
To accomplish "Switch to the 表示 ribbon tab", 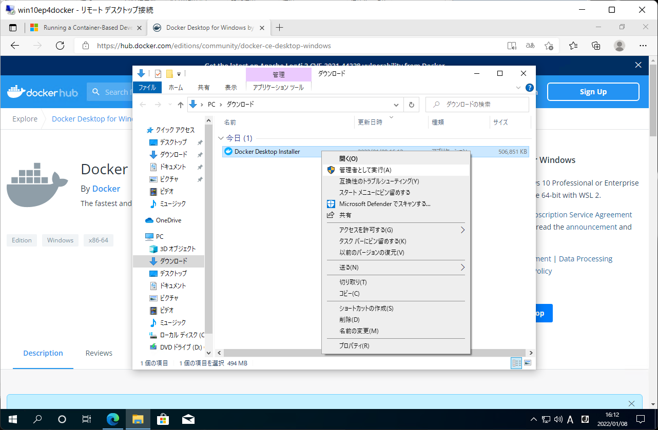I will coord(230,87).
